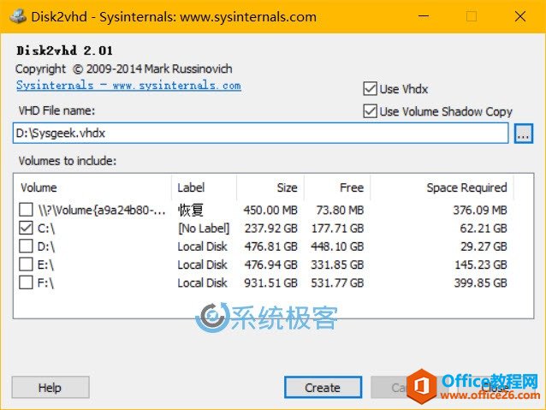Toggle the Use Vhdx checkbox
The height and width of the screenshot is (410, 546).
tap(370, 89)
